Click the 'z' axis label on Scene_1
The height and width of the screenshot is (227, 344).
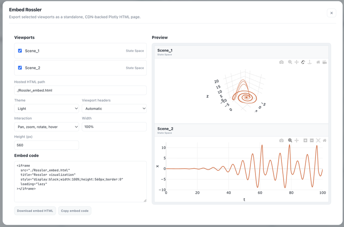[x=207, y=96]
